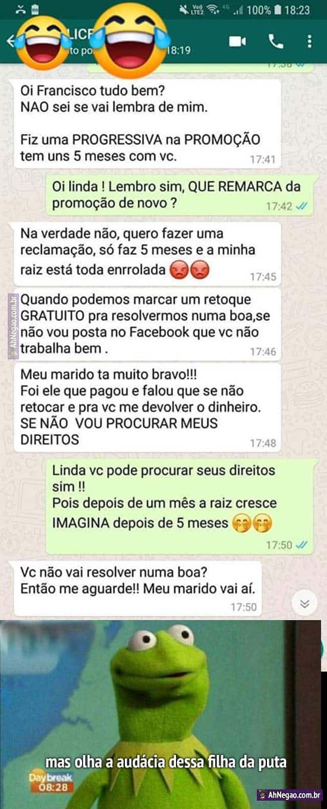Image resolution: width=327 pixels, height=809 pixels.
Task: Click the Wi-Fi icon in status bar
Action: click(213, 10)
